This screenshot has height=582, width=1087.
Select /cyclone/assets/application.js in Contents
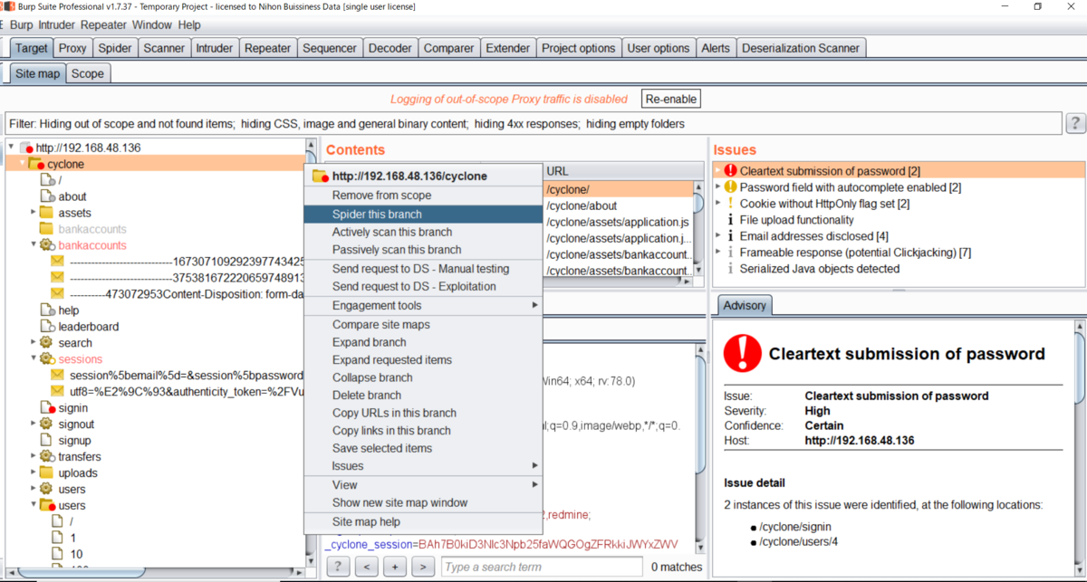coord(619,222)
